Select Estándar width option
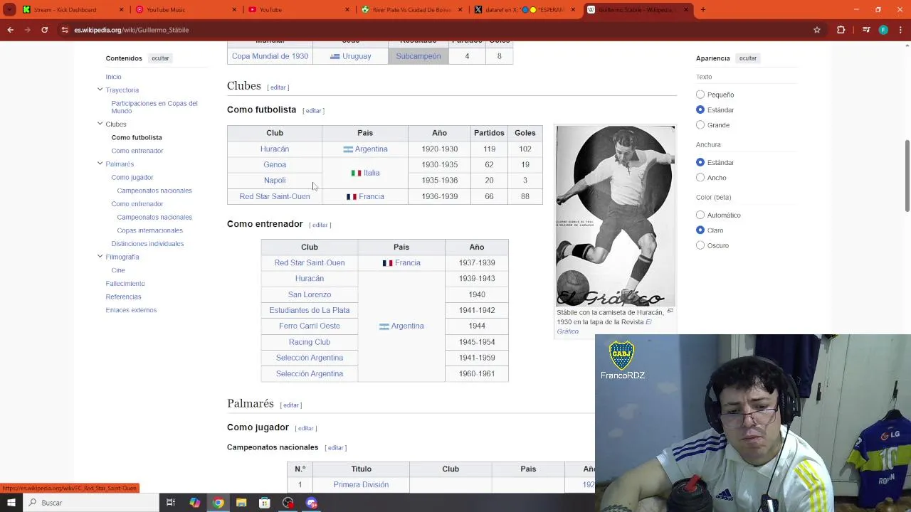 (700, 162)
